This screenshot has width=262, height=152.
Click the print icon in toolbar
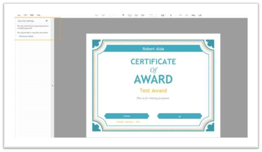pyautogui.click(x=32, y=15)
